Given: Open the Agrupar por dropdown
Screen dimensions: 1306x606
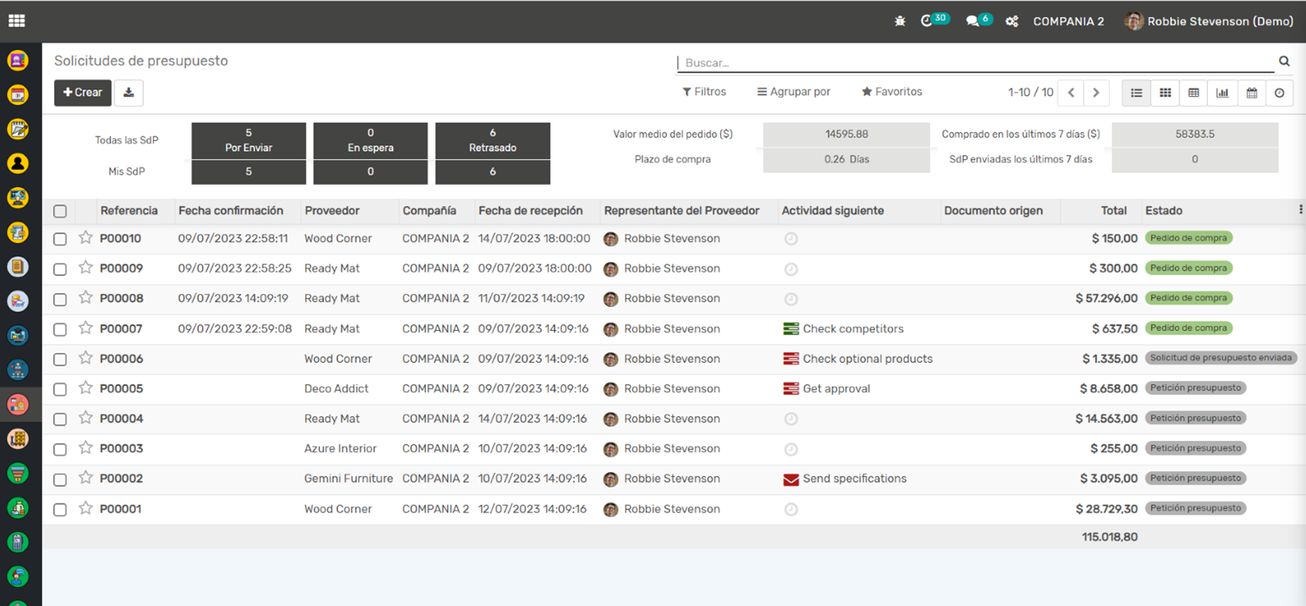Looking at the screenshot, I should tap(793, 92).
